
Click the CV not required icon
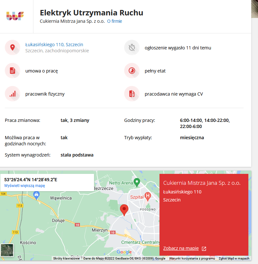tap(132, 94)
